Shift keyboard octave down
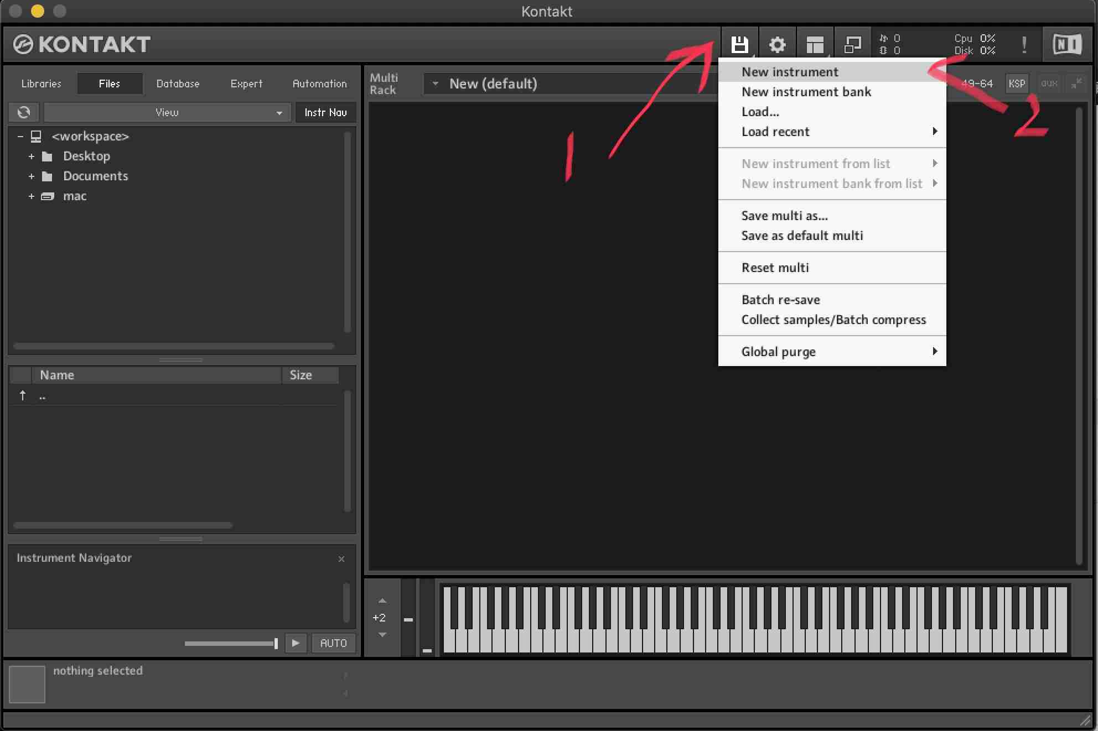Screen dimensions: 1098x731 coord(382,635)
